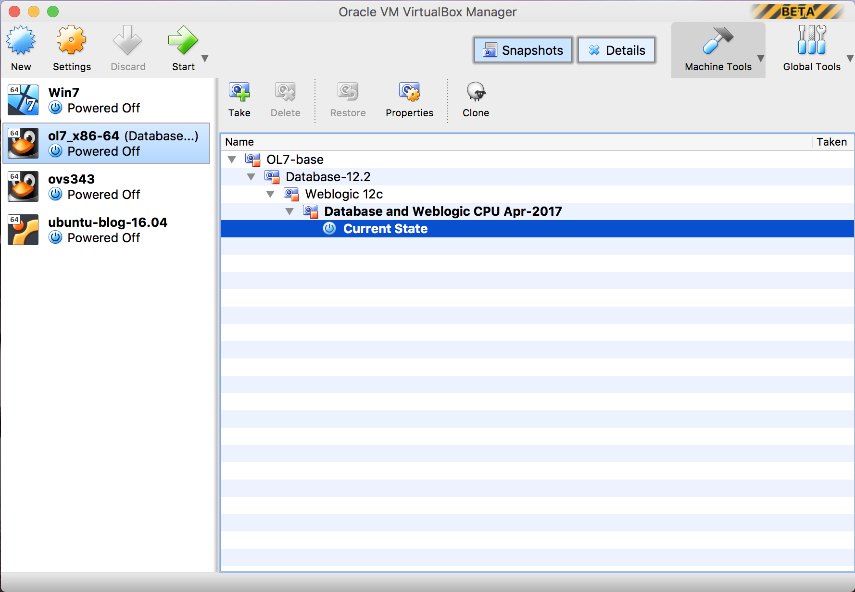
Task: Collapse the Weblogic 12c snapshot branch
Action: (270, 194)
